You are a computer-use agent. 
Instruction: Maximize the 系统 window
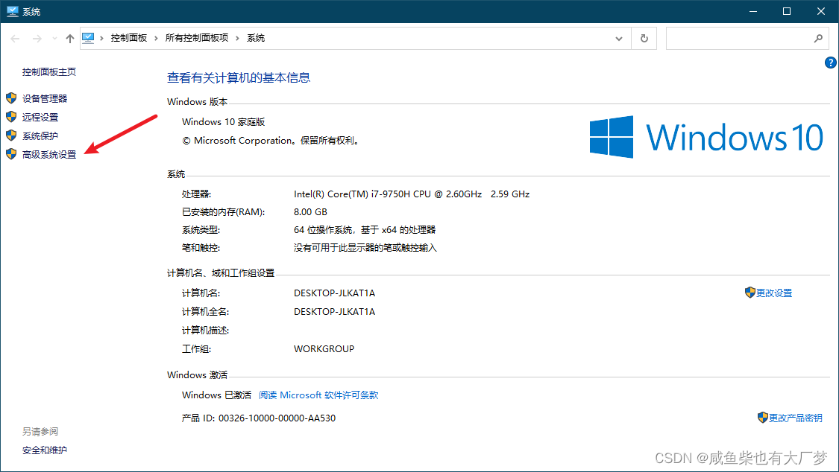787,11
